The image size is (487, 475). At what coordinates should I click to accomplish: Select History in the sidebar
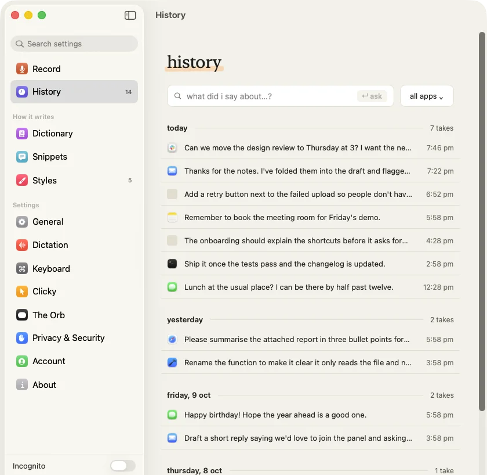point(74,92)
